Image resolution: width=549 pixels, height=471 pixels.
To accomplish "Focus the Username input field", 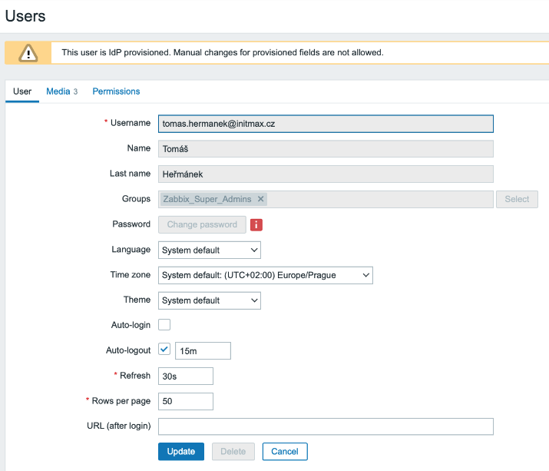I will 326,124.
